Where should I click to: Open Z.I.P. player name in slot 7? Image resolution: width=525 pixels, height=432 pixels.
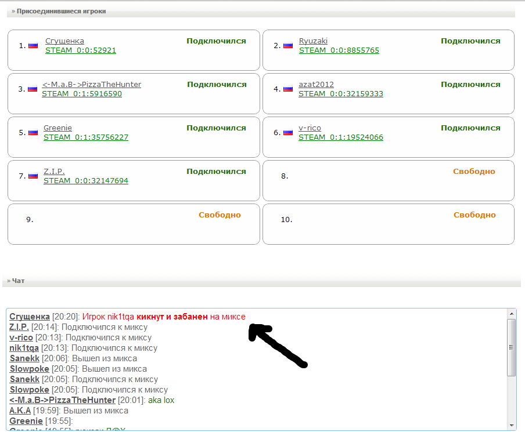point(54,172)
